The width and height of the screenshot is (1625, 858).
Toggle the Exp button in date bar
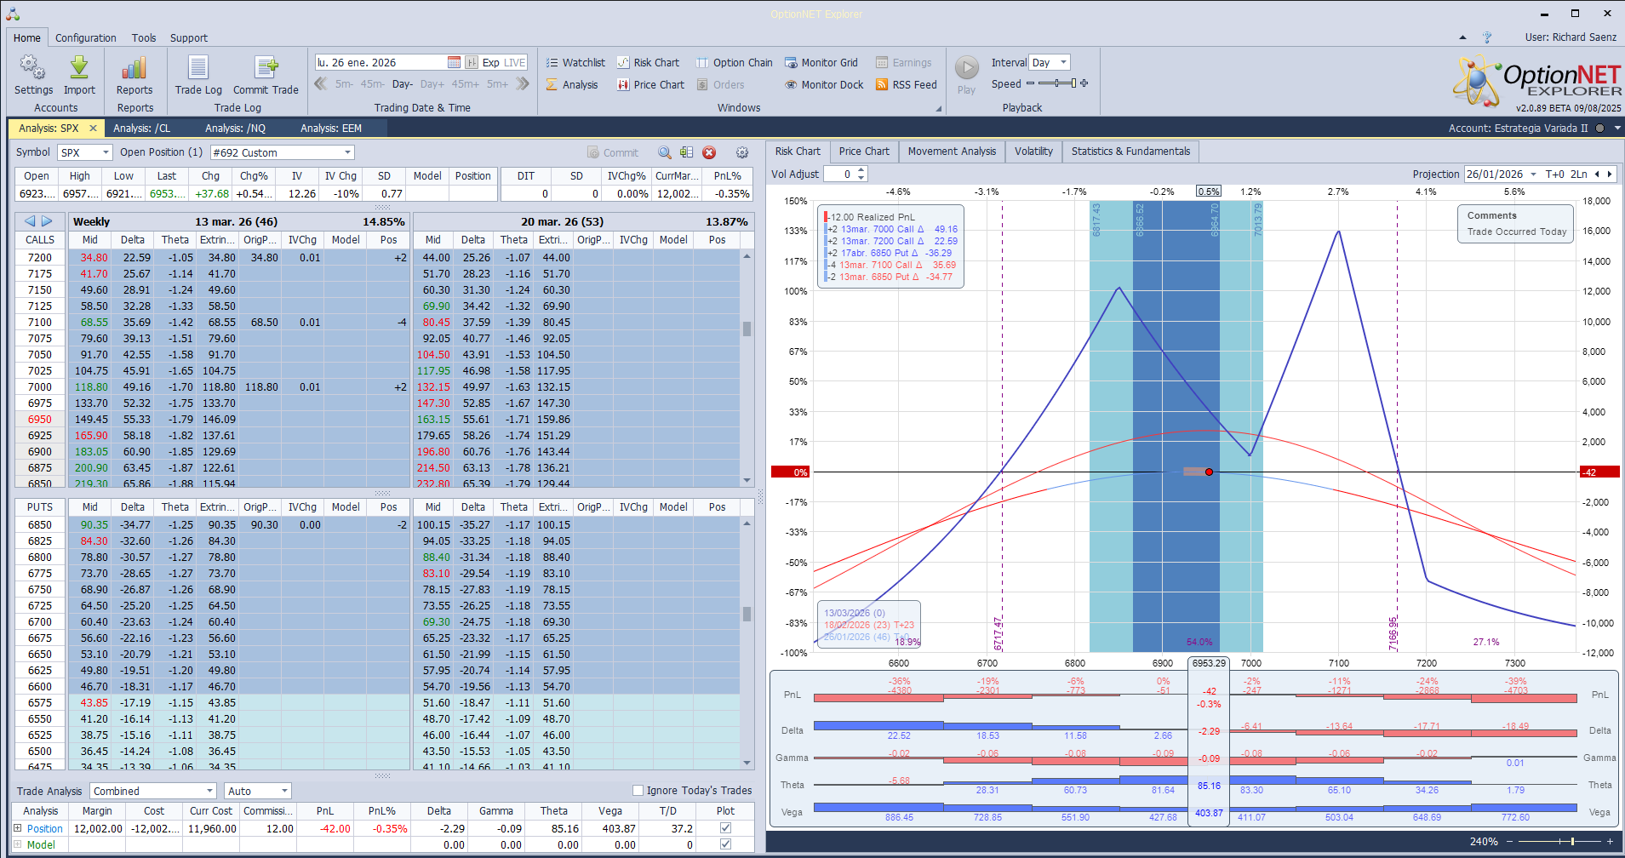[491, 62]
